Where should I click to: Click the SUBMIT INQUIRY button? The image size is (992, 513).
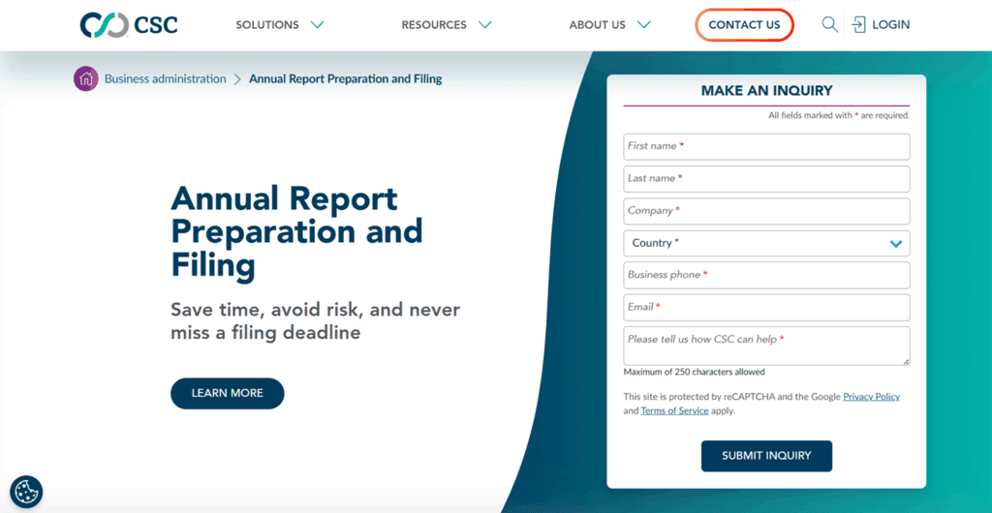767,456
